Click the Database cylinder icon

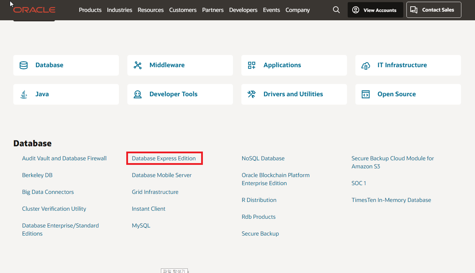click(x=23, y=65)
